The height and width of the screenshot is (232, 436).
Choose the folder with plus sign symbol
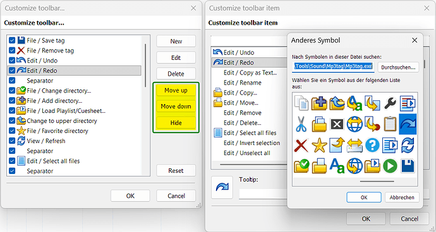click(x=319, y=103)
